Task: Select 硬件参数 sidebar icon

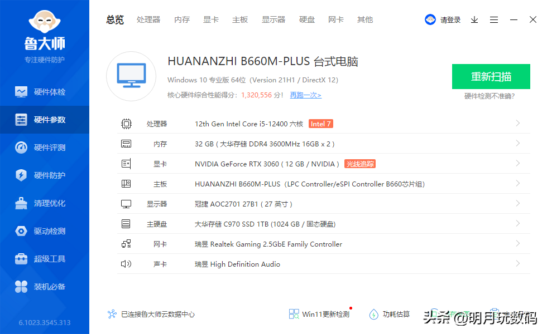Action: [x=21, y=120]
